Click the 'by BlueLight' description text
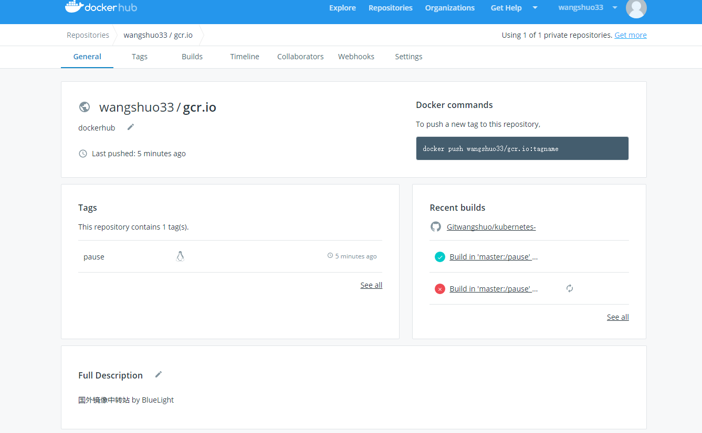This screenshot has width=702, height=433. 152,400
